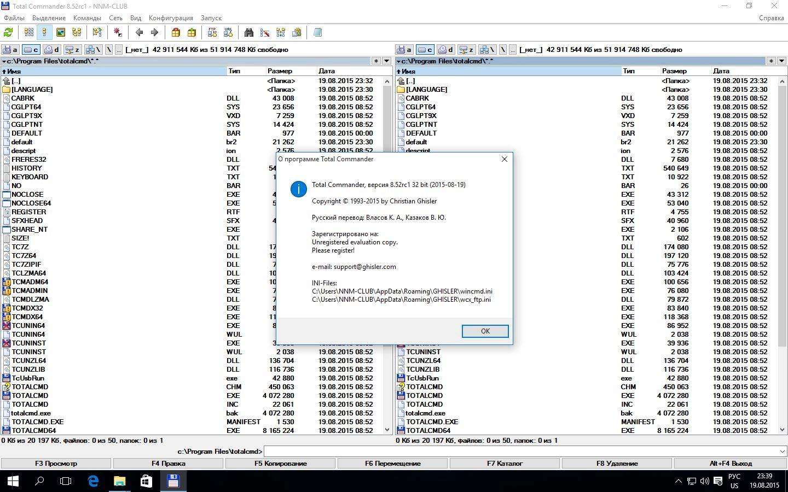The height and width of the screenshot is (492, 788).
Task: Select drive d in right panel
Action: click(x=446, y=49)
